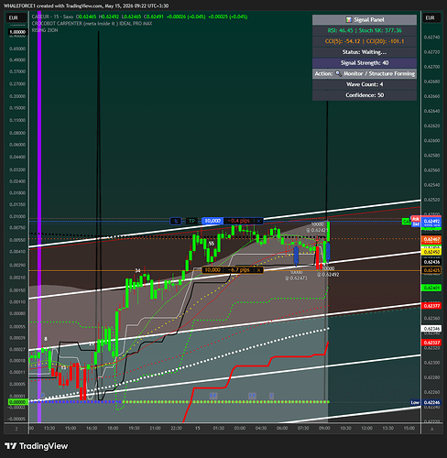Click the orange 10,000 quantity label
This screenshot has height=458, width=447.
coord(213,270)
